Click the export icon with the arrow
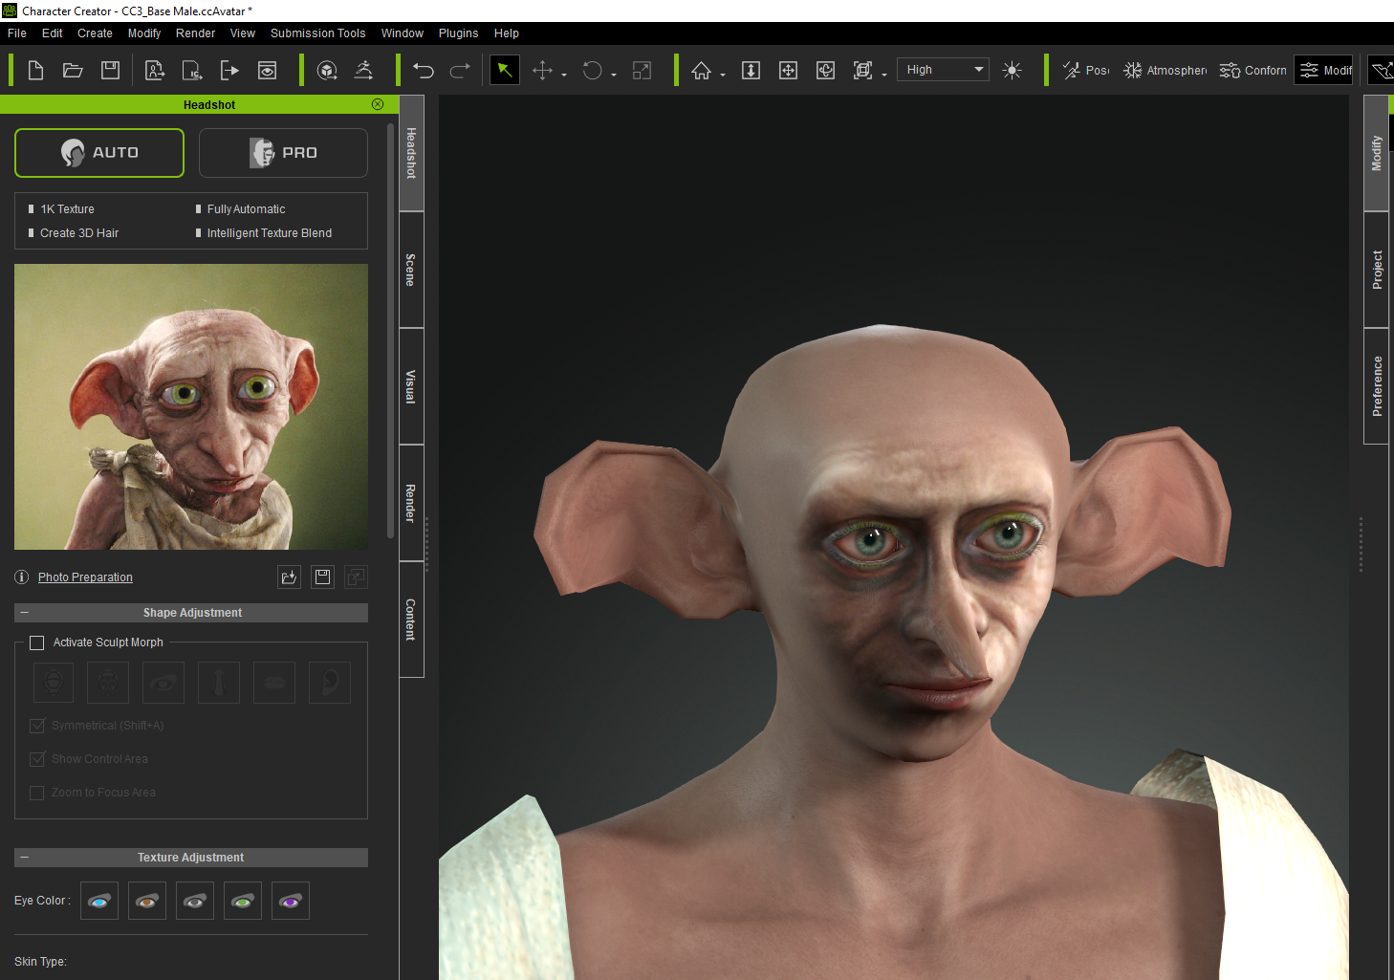 click(229, 70)
